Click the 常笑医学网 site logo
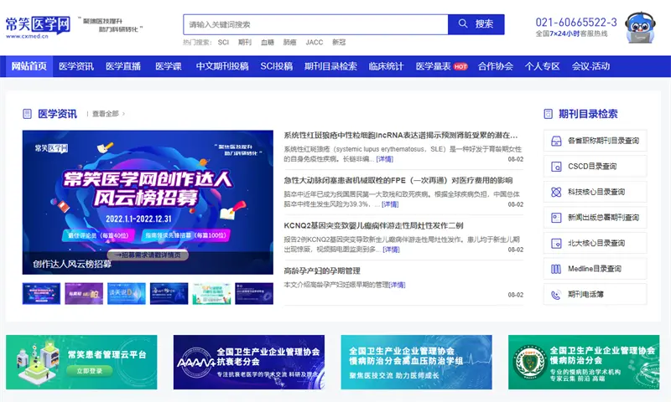This screenshot has height=402, width=671. pos(38,25)
